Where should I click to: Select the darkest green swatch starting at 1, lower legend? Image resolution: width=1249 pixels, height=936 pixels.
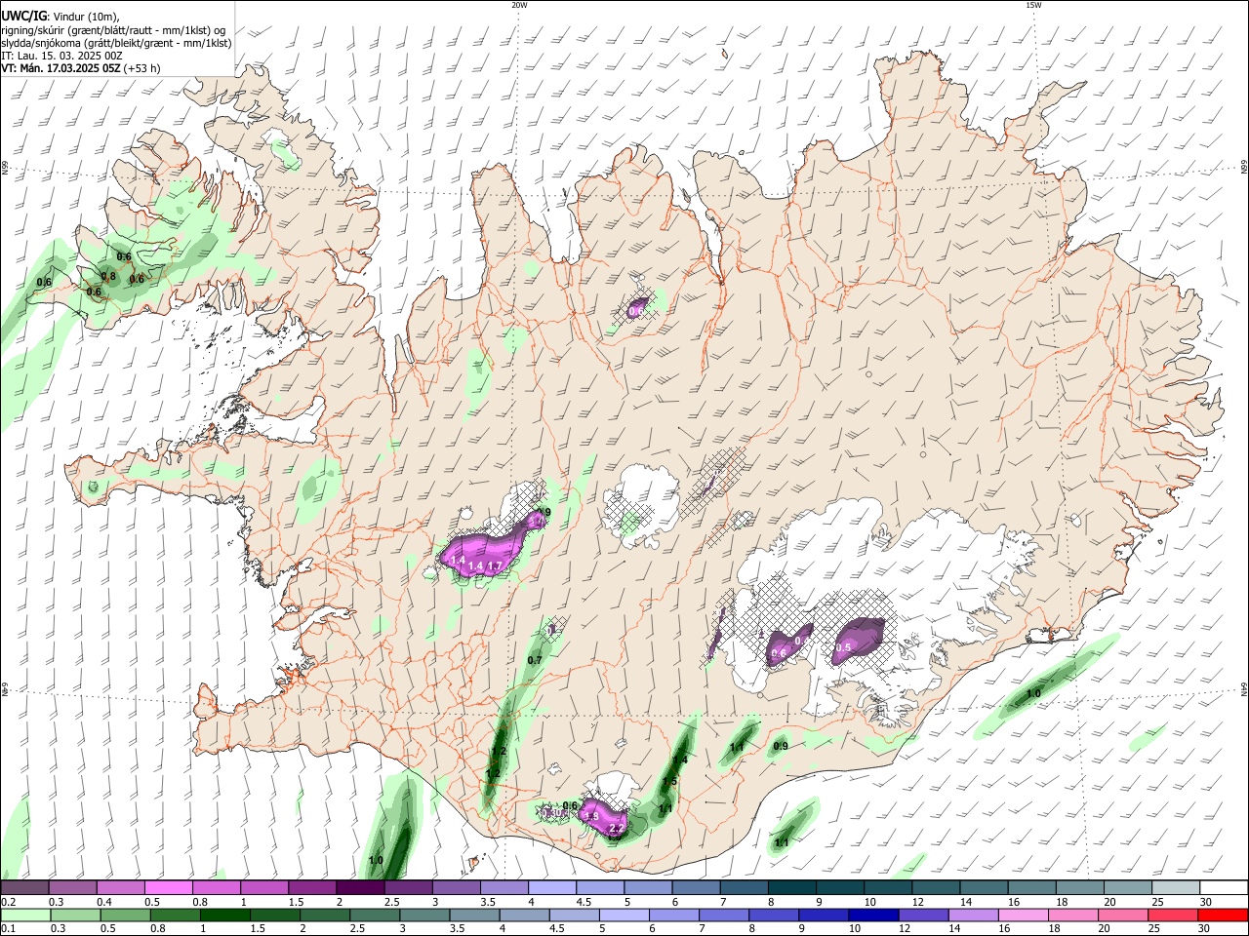[224, 915]
